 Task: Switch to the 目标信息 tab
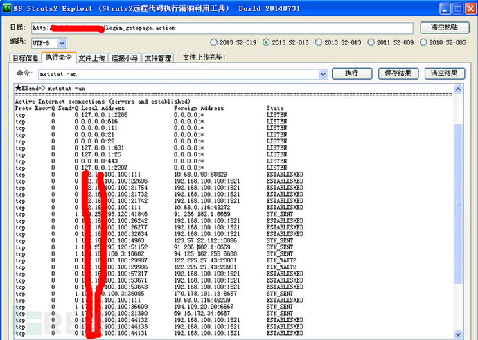26,58
